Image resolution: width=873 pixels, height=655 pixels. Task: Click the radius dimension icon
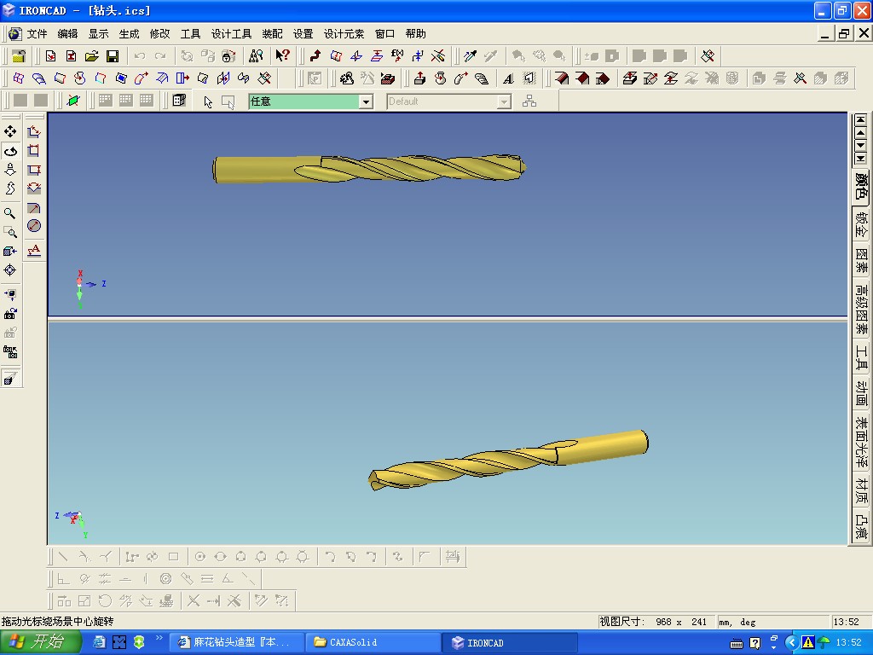[34, 208]
